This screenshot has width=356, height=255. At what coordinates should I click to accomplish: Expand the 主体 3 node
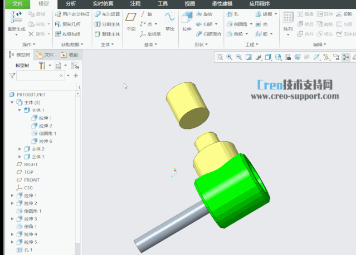(19, 157)
